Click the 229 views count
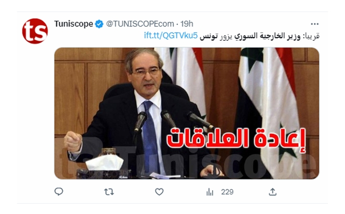 pyautogui.click(x=227, y=192)
